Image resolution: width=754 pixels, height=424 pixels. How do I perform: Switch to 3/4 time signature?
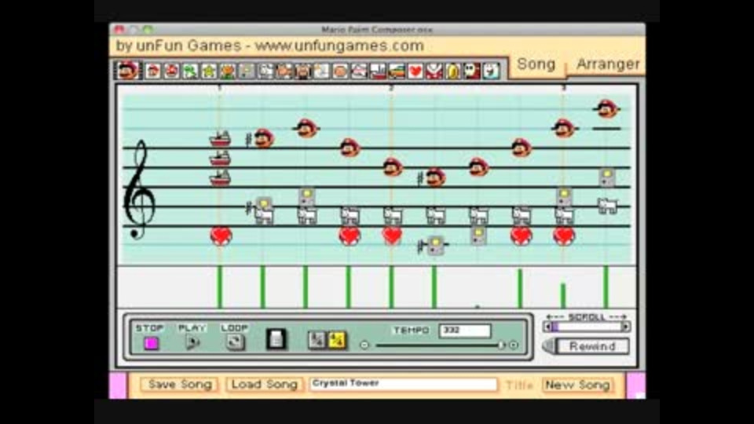[x=317, y=340]
